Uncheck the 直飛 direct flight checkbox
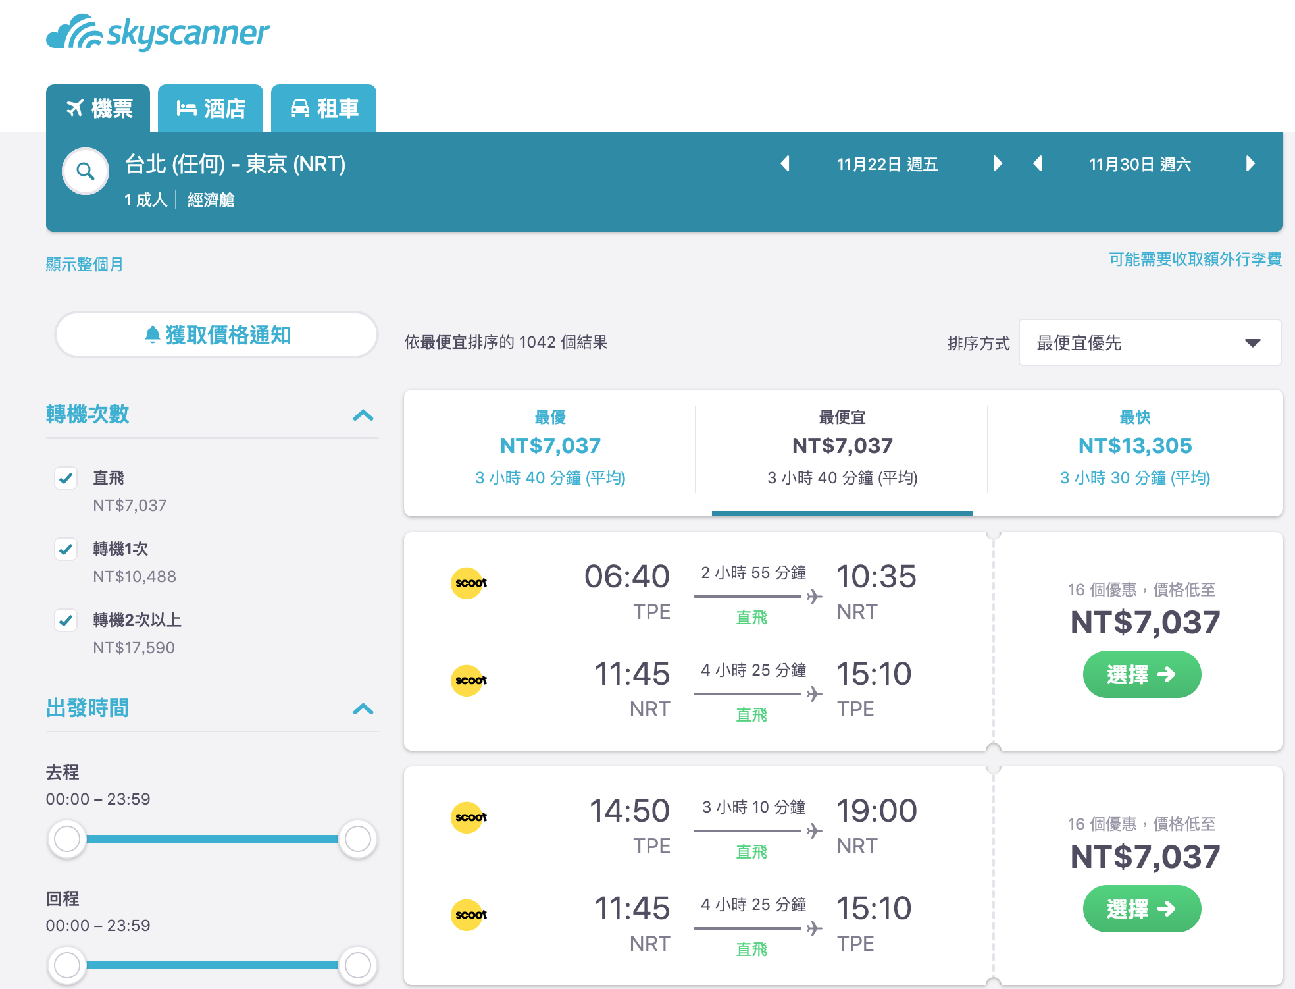Screen dimensions: 1295x989 [66, 478]
